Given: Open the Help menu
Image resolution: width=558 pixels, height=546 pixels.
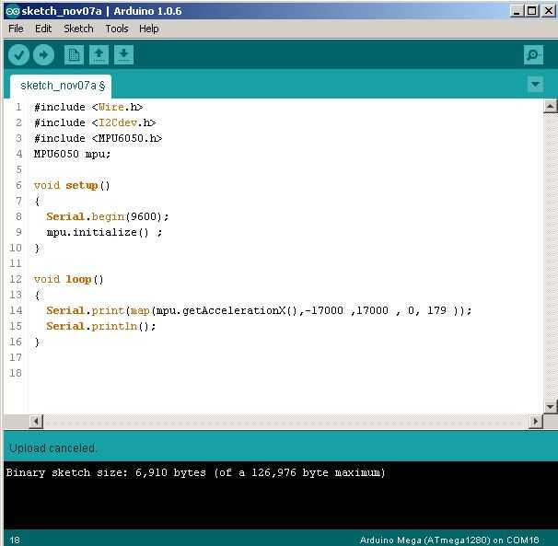Looking at the screenshot, I should click(149, 29).
